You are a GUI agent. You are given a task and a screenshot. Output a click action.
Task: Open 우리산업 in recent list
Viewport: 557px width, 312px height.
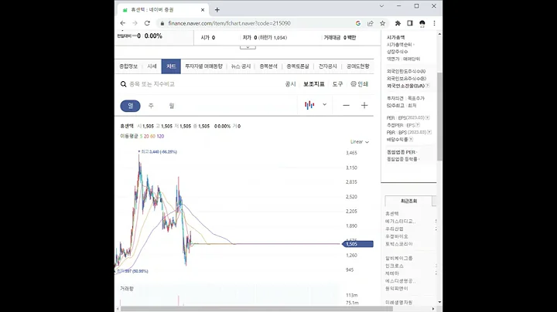395,229
